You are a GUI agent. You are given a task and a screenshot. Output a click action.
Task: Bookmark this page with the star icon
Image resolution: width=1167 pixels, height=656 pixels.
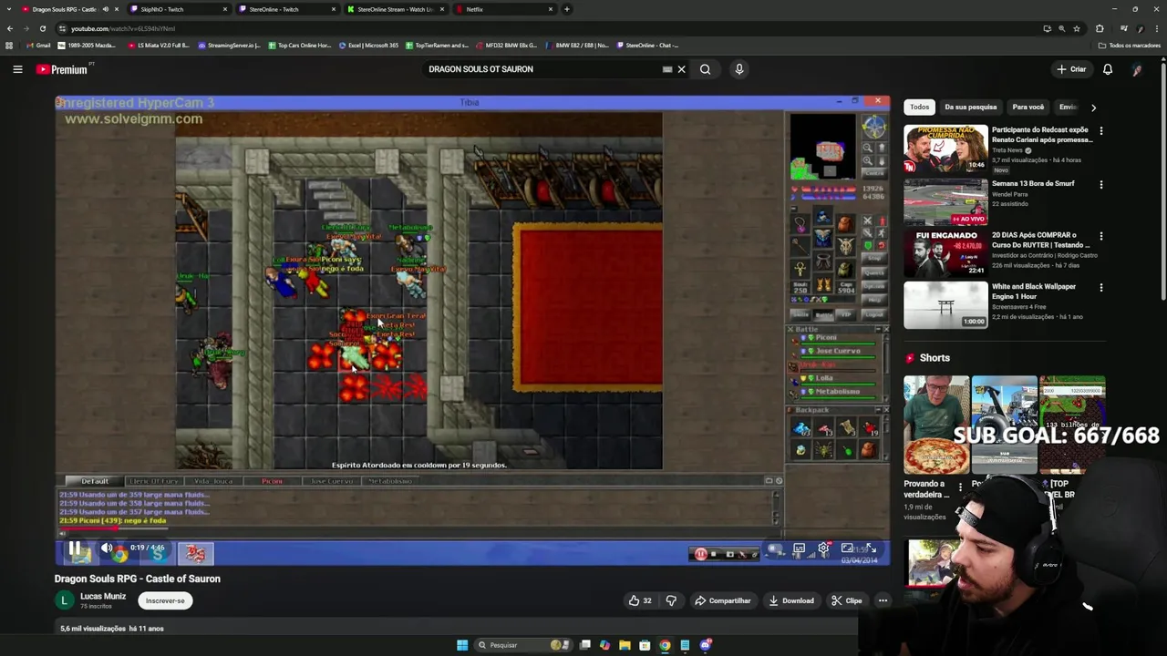[x=1077, y=28]
